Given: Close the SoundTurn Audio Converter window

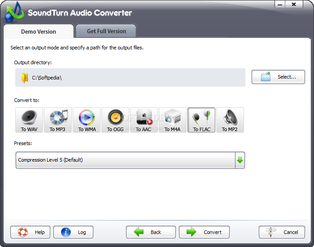Looking at the screenshot, I should tap(294, 4).
